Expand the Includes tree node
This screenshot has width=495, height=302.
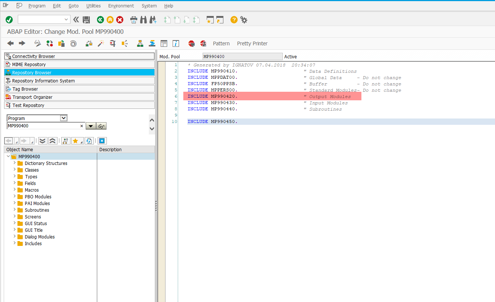pos(15,243)
